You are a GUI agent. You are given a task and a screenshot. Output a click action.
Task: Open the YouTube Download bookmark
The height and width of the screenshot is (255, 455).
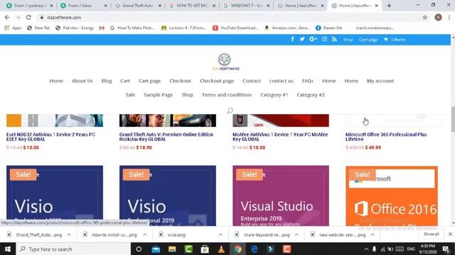(235, 28)
